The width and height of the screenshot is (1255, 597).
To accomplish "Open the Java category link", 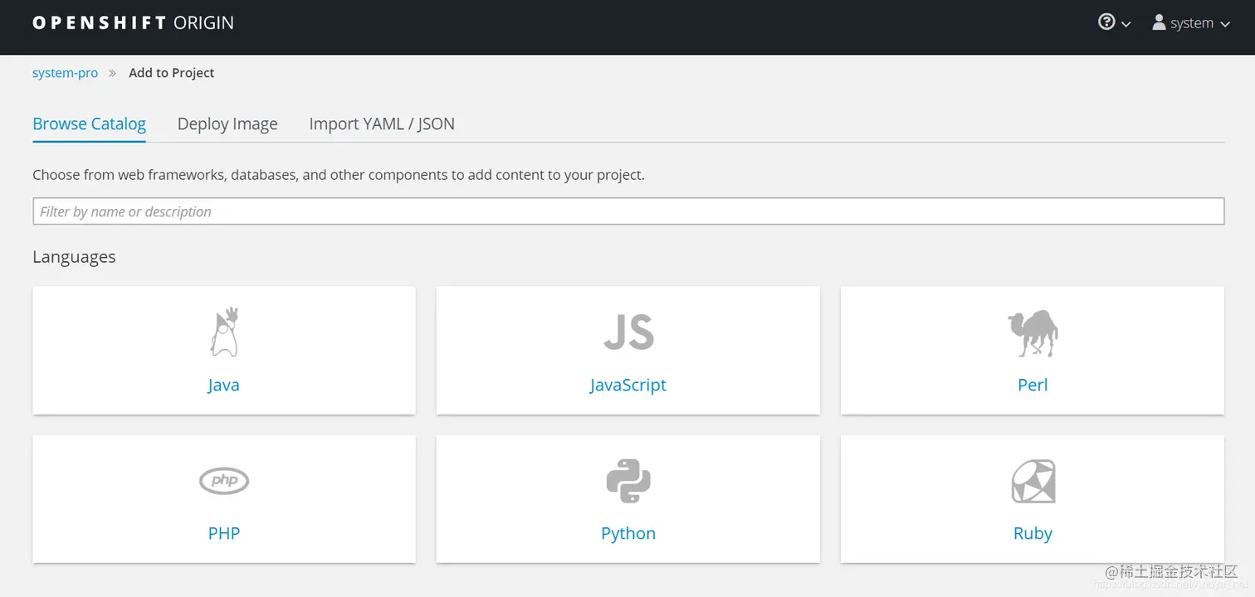I will (224, 385).
